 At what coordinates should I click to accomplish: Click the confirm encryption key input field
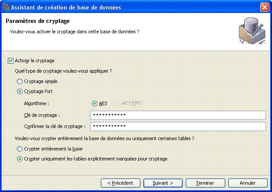click(x=178, y=126)
